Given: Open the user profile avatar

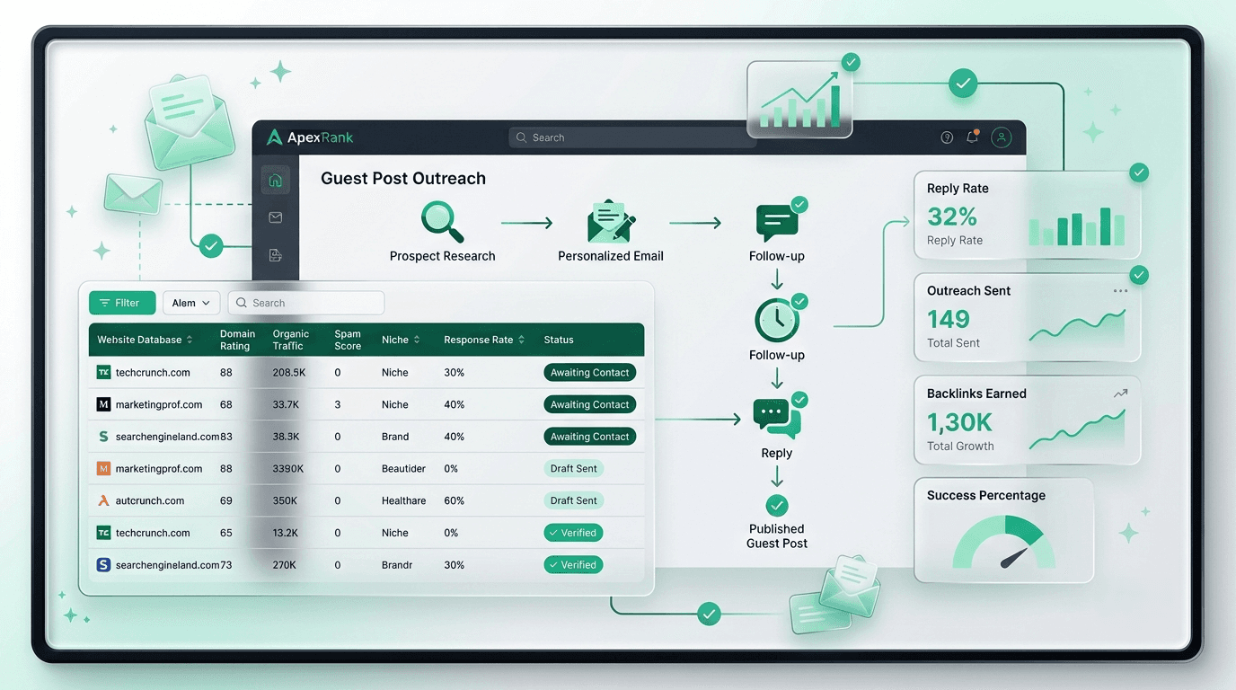Looking at the screenshot, I should [1002, 137].
